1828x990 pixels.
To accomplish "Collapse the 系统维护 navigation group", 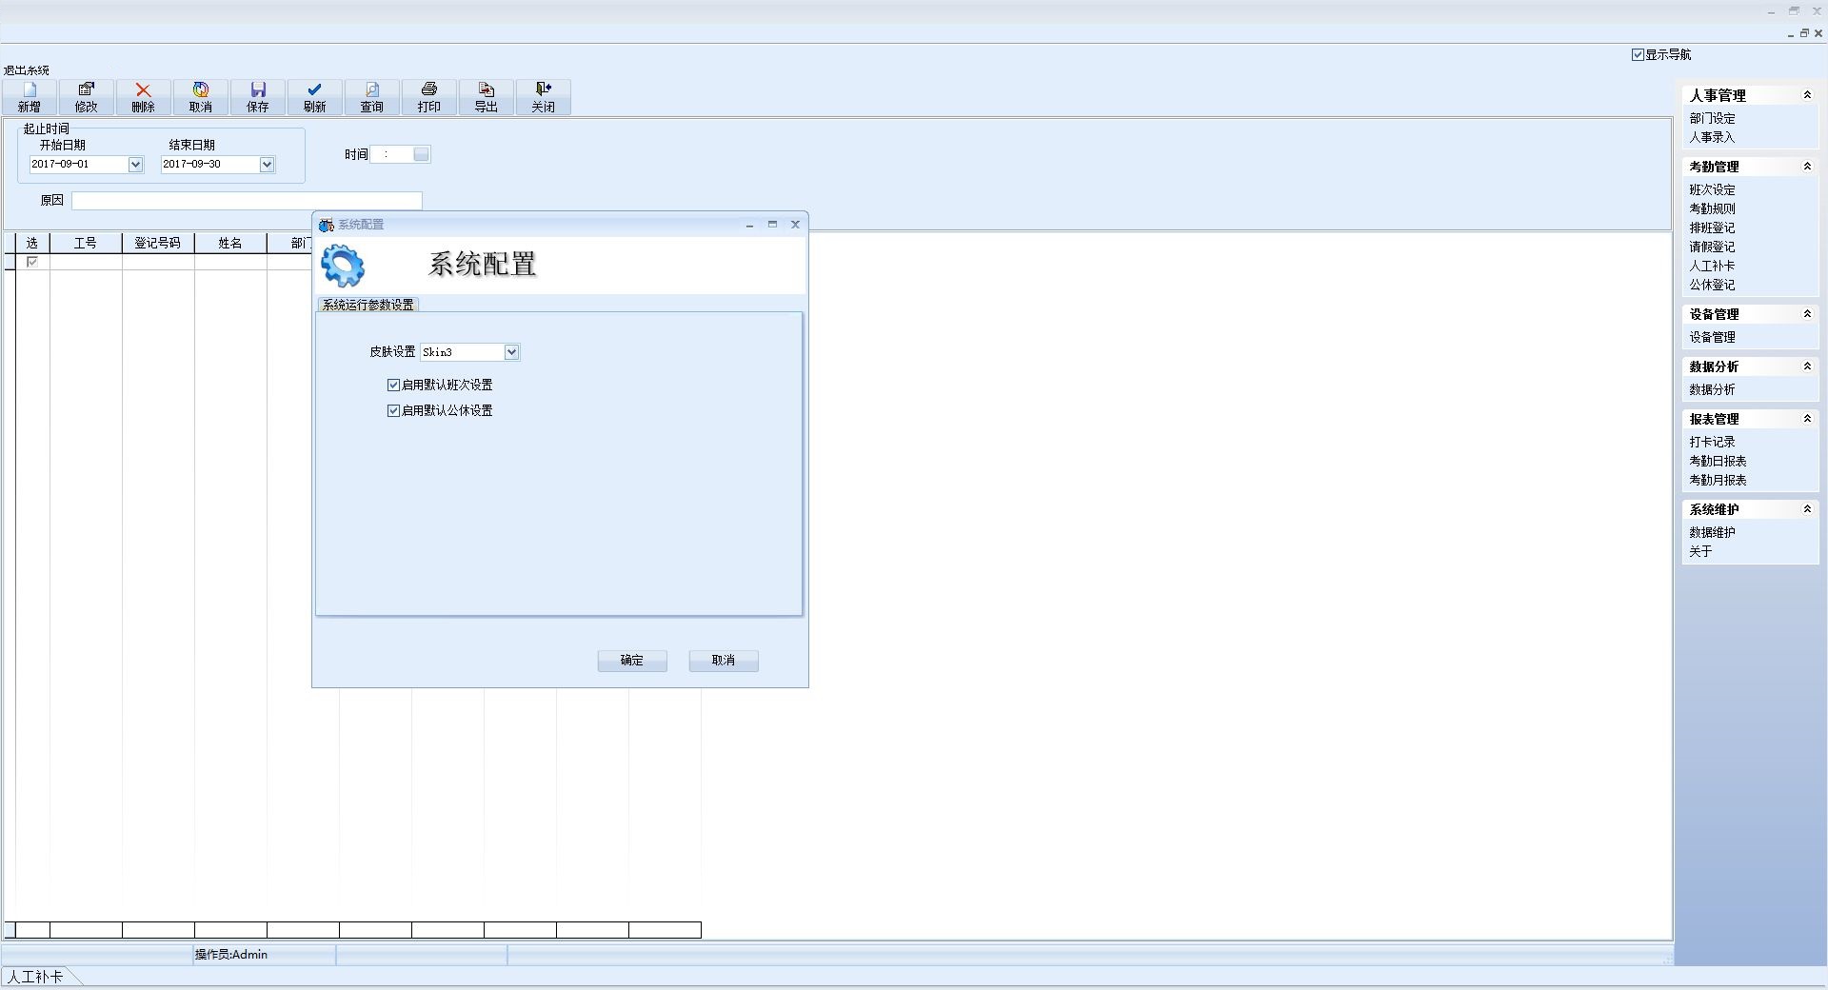I will 1807,509.
